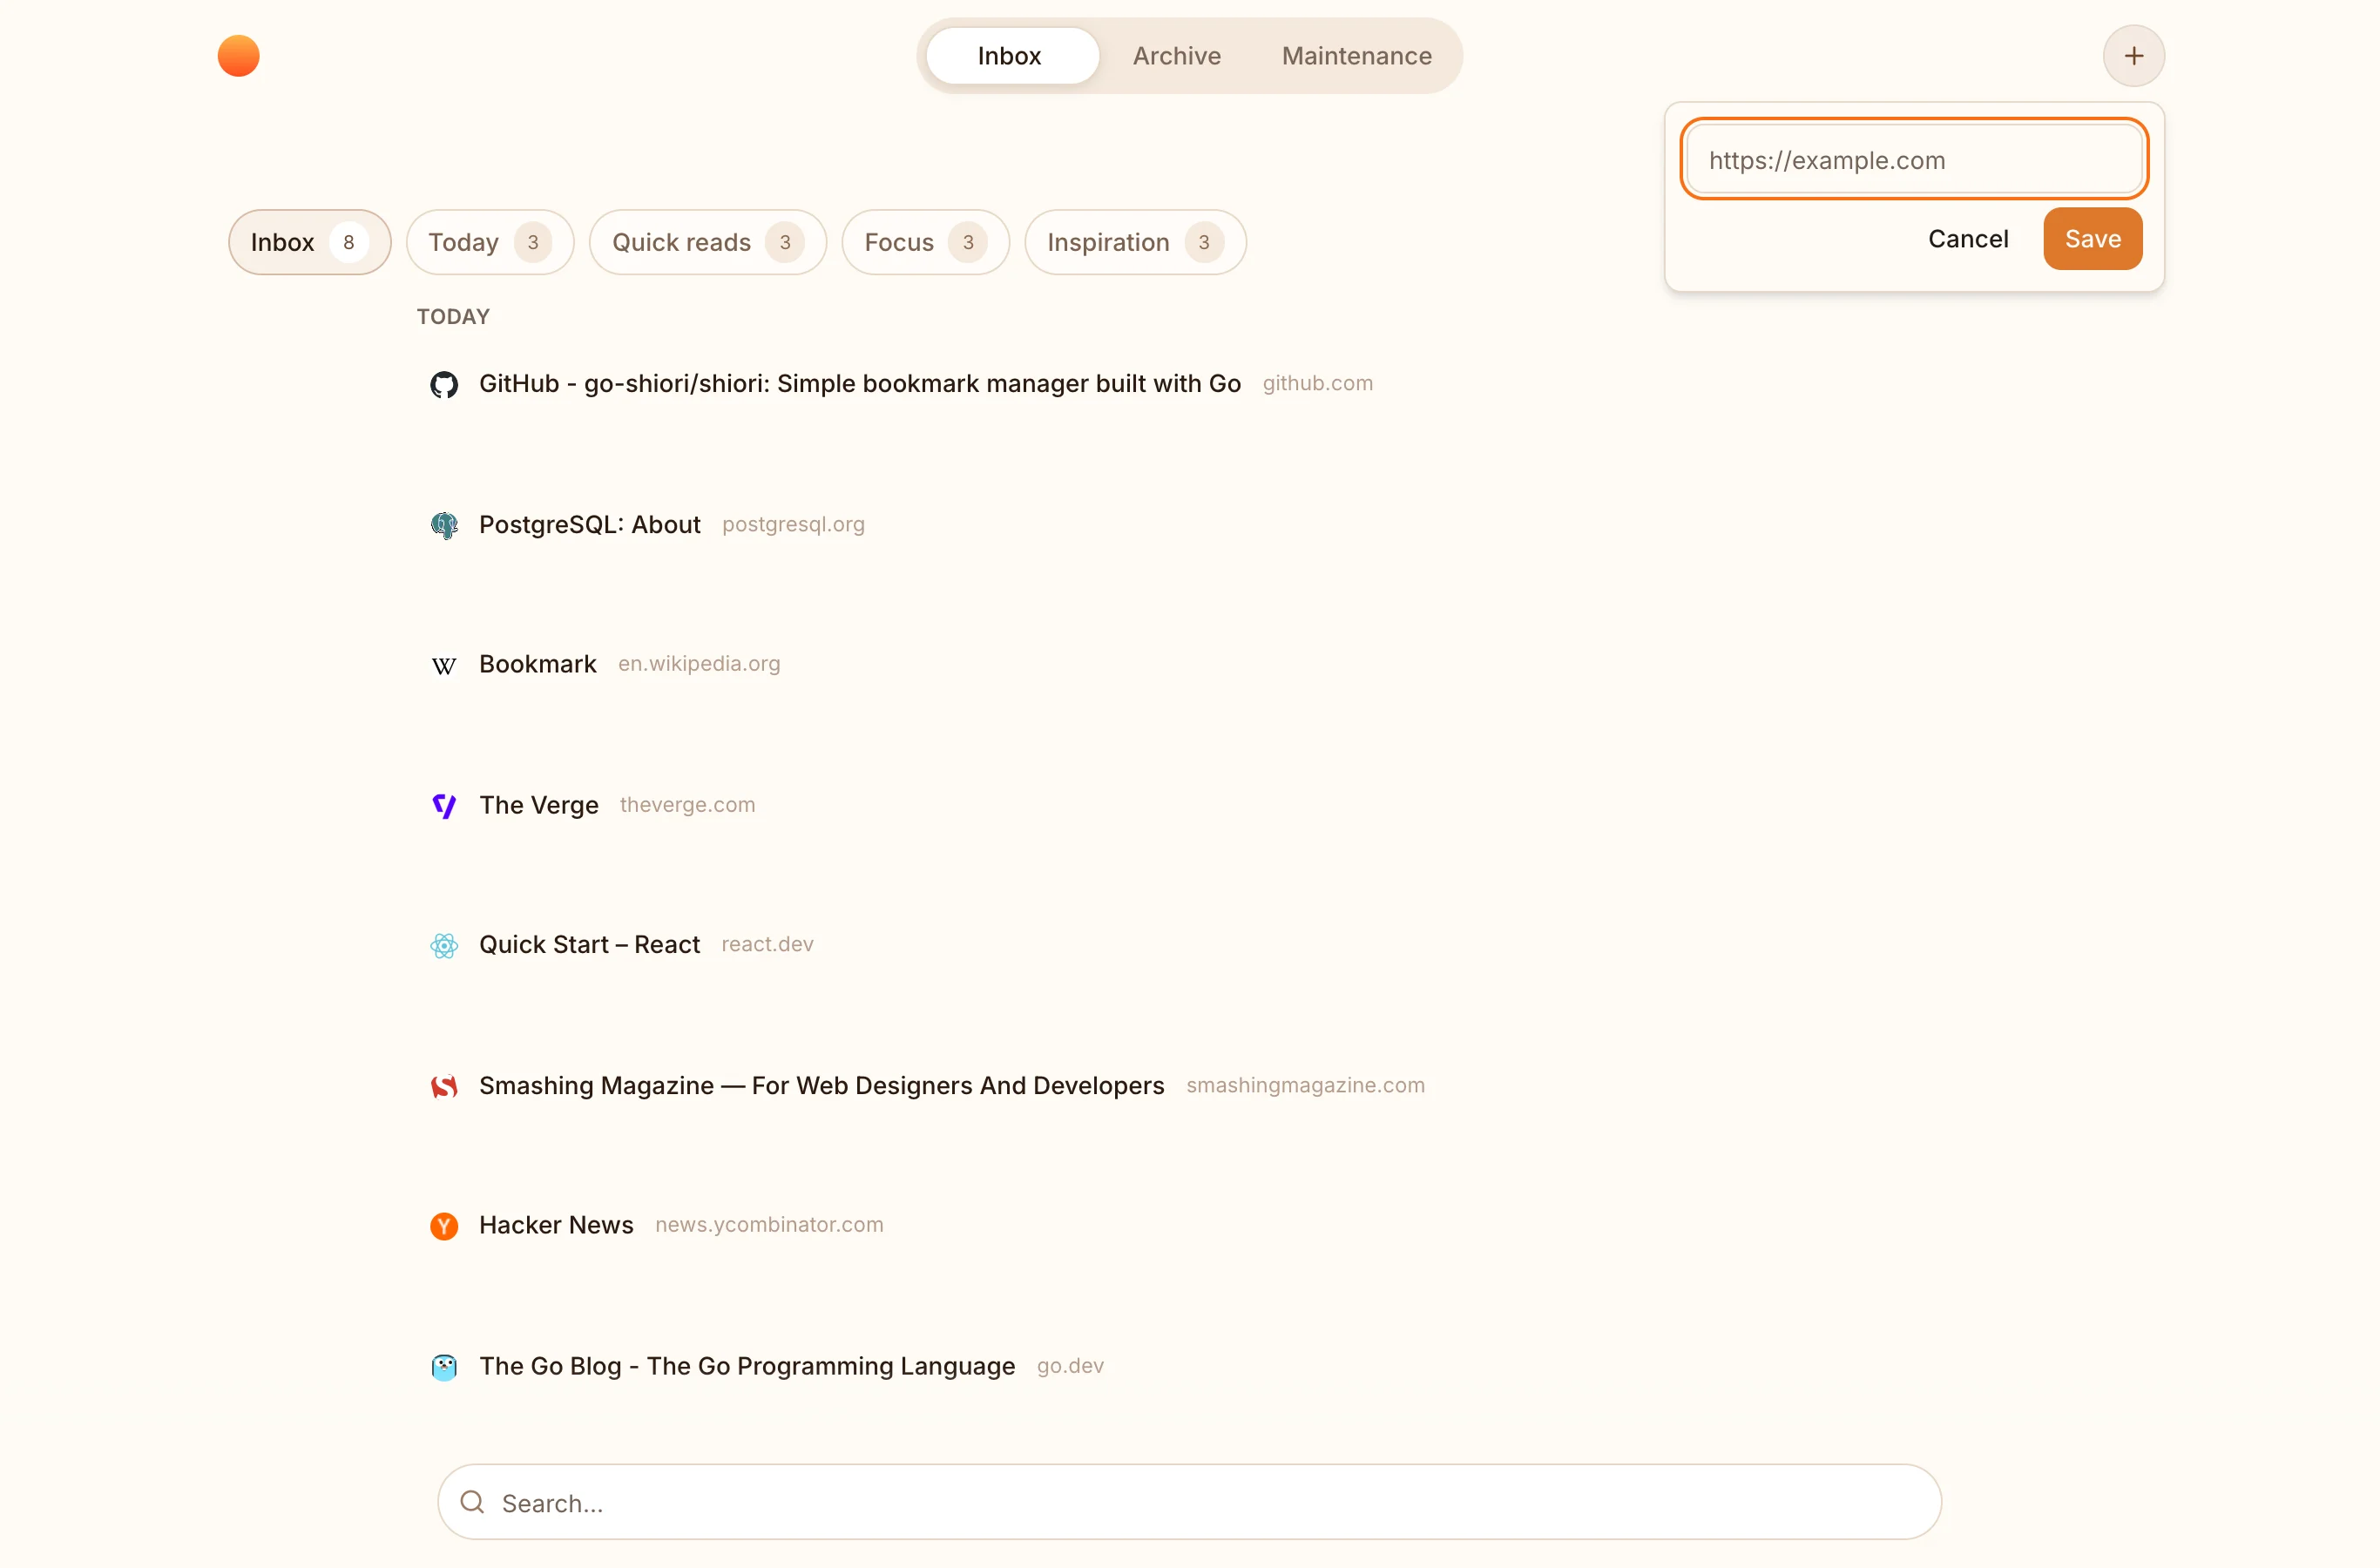Viewport: 2380px width, 1568px height.
Task: Click the en.wikipedia.org domain label
Action: coord(698,664)
